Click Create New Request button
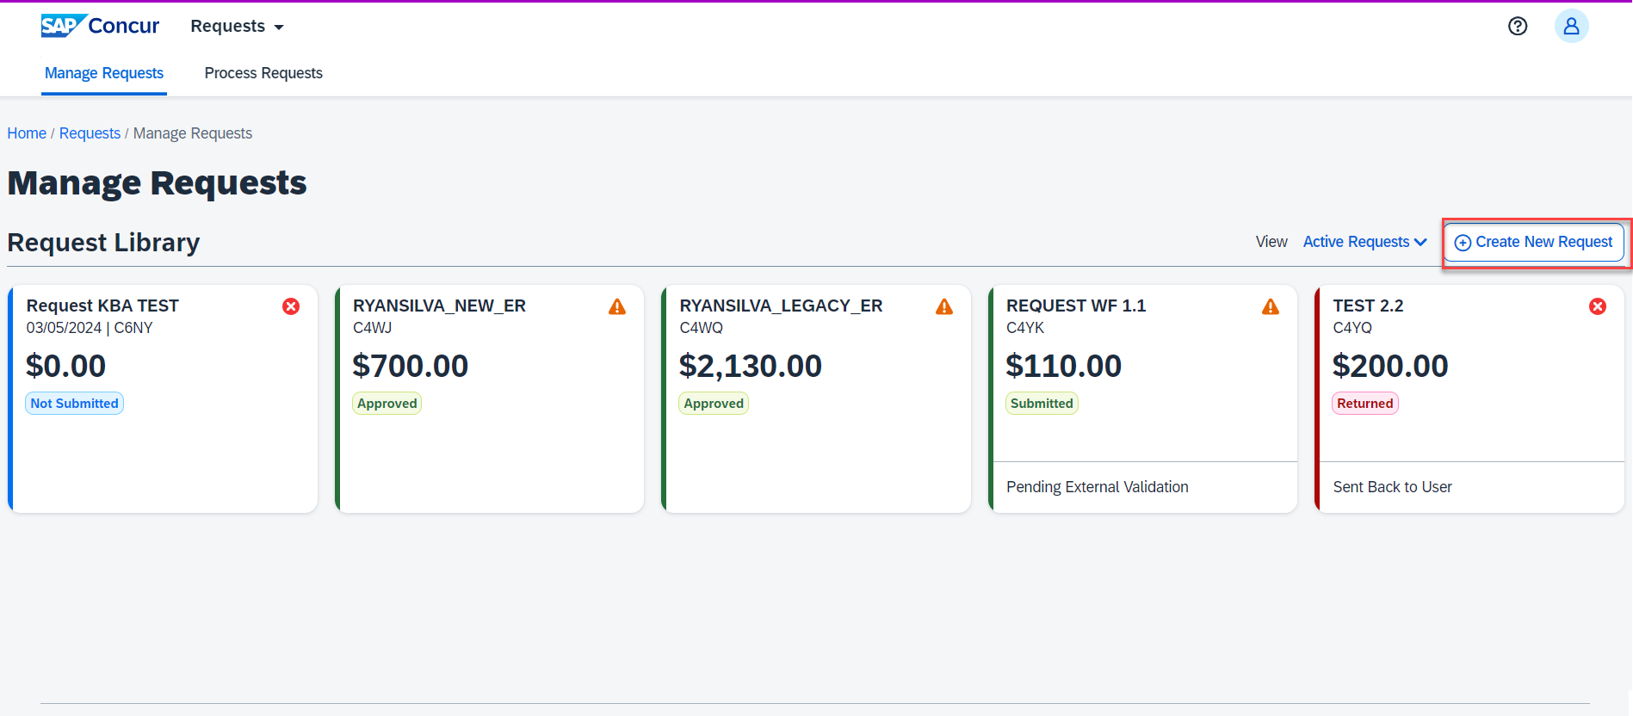Screen dimensions: 1633x716 (1534, 243)
